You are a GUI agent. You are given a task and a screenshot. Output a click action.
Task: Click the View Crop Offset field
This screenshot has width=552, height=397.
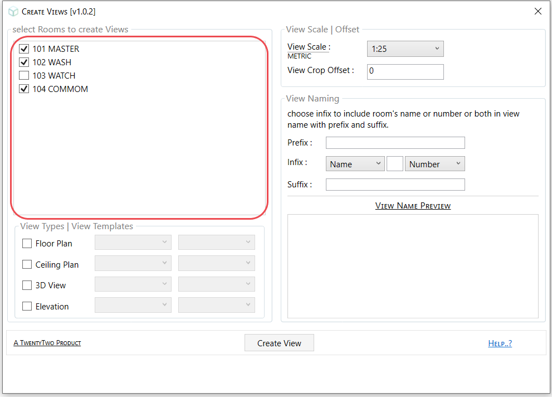(405, 71)
